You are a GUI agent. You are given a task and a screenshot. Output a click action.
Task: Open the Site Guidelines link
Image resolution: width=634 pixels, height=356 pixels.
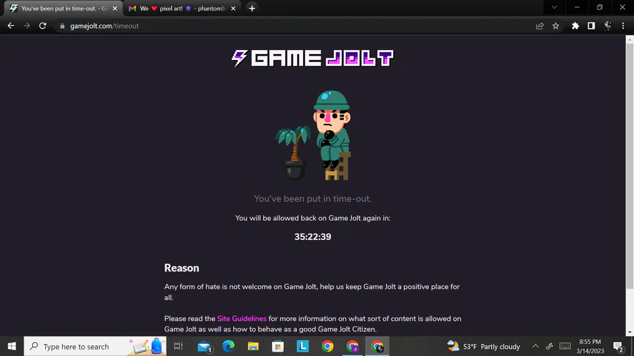tap(242, 319)
